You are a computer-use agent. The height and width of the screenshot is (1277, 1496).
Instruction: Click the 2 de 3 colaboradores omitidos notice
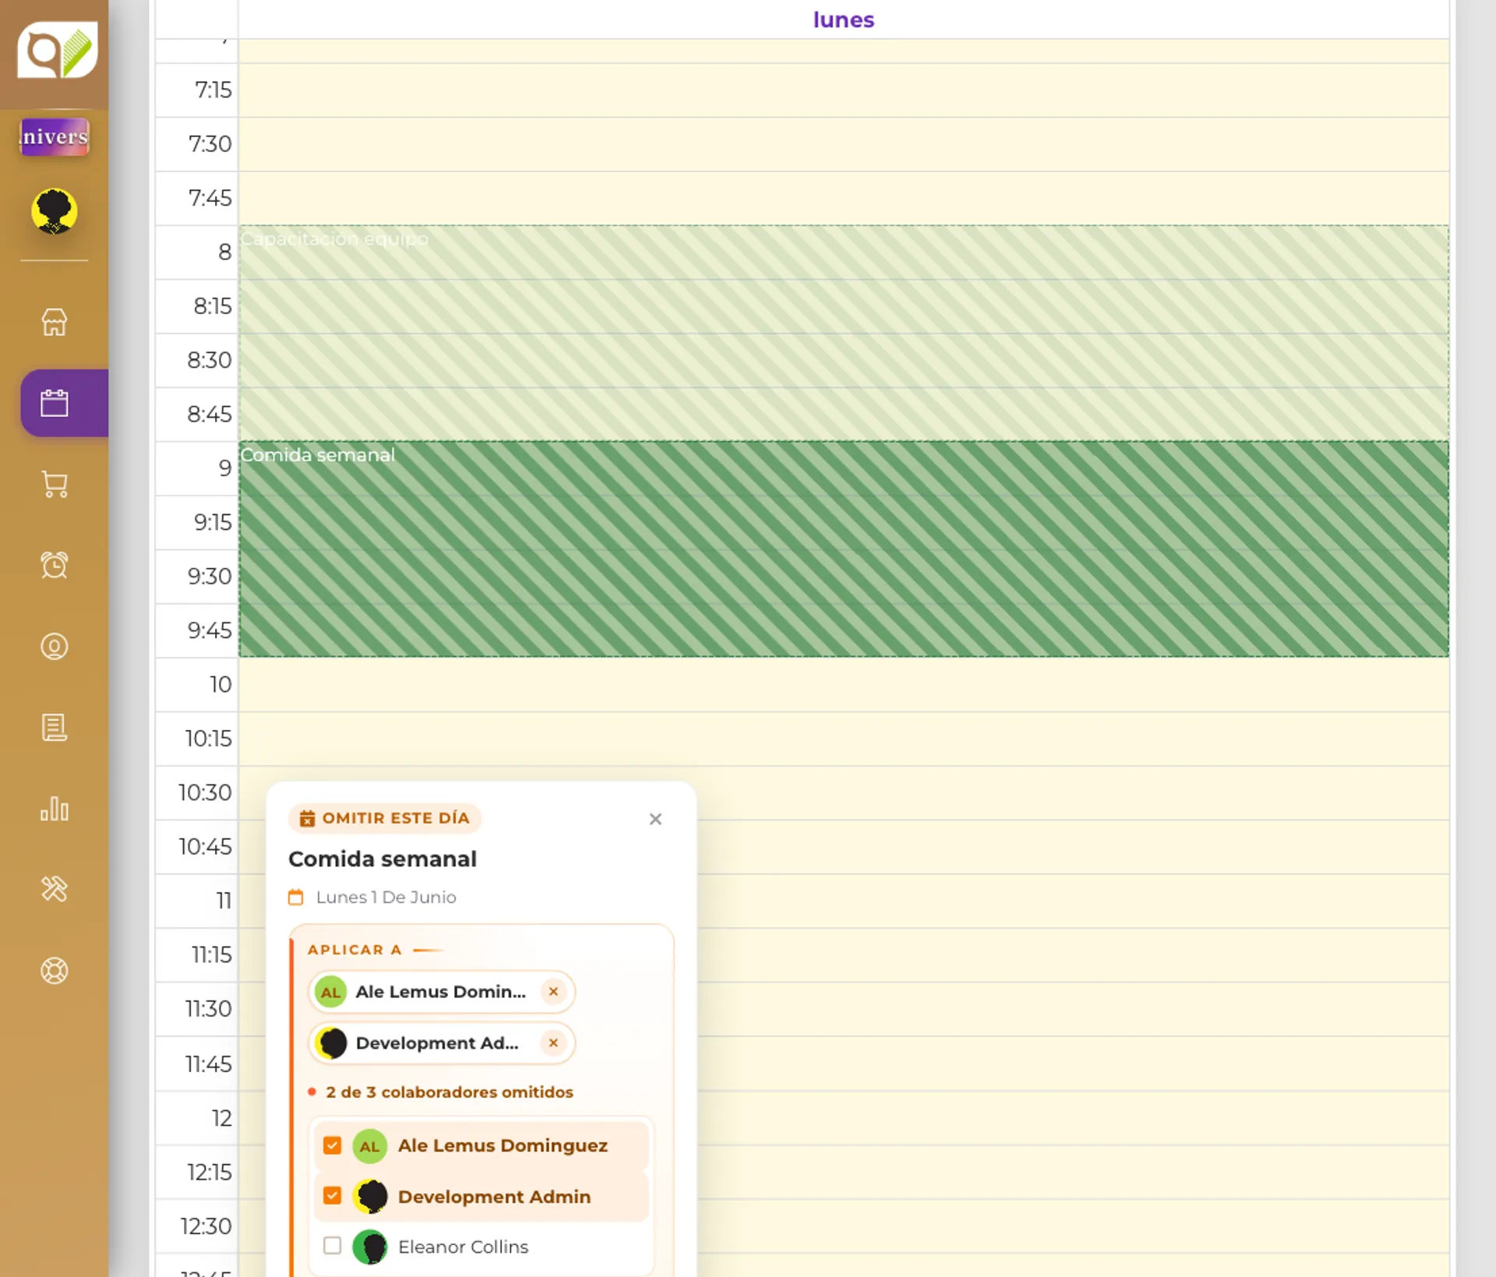click(x=449, y=1092)
